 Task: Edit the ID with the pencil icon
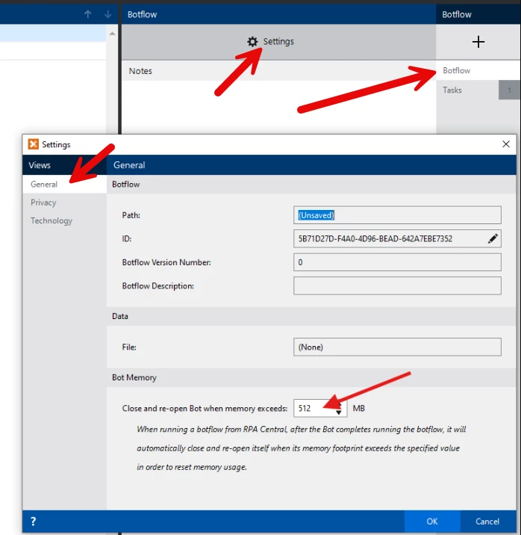point(493,238)
